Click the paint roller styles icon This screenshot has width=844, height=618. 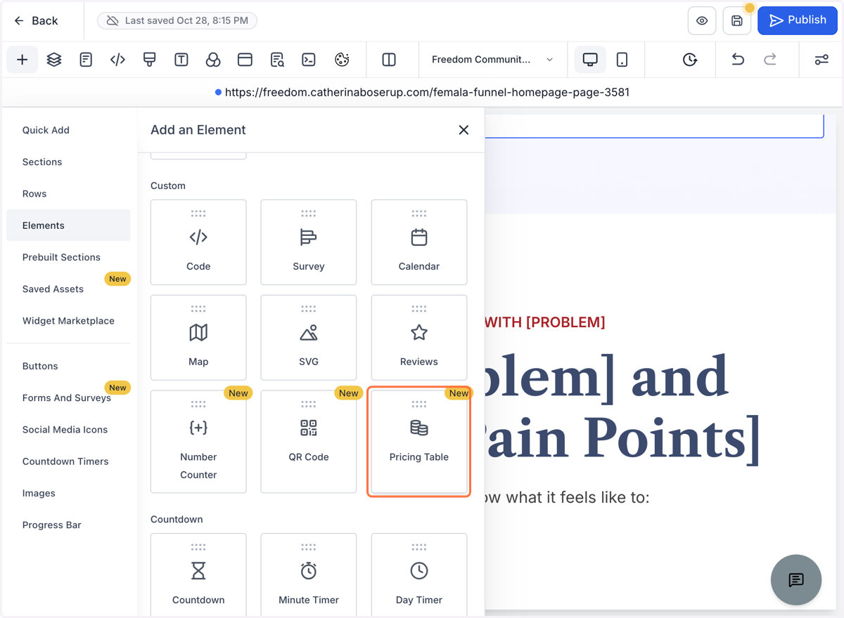coord(149,60)
